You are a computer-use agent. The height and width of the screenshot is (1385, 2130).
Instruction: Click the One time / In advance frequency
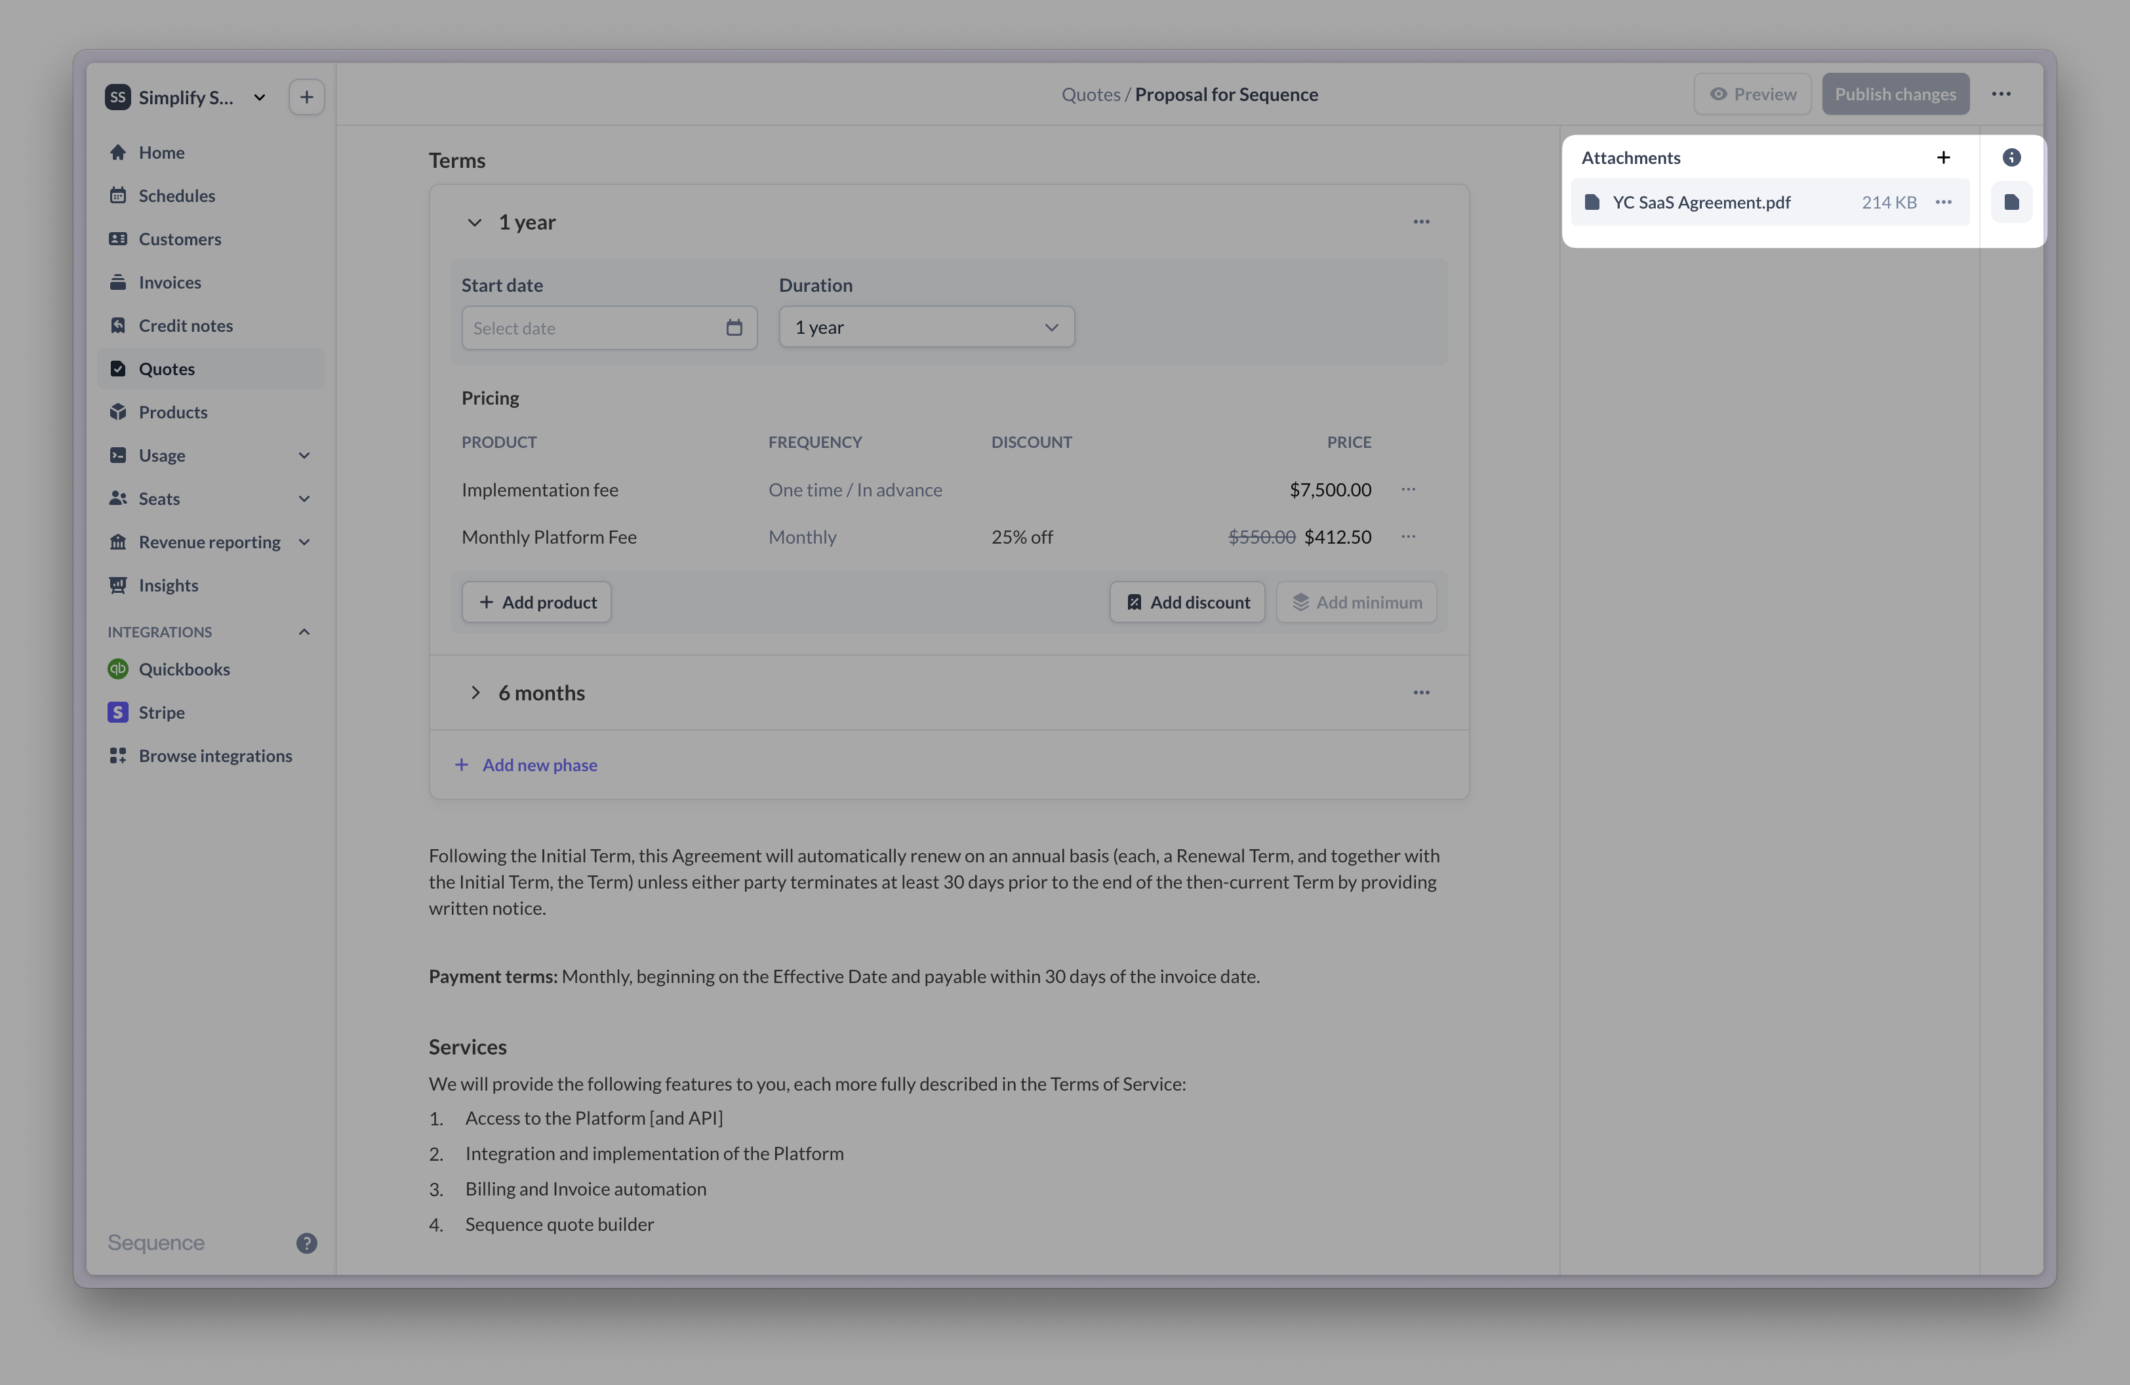854,489
